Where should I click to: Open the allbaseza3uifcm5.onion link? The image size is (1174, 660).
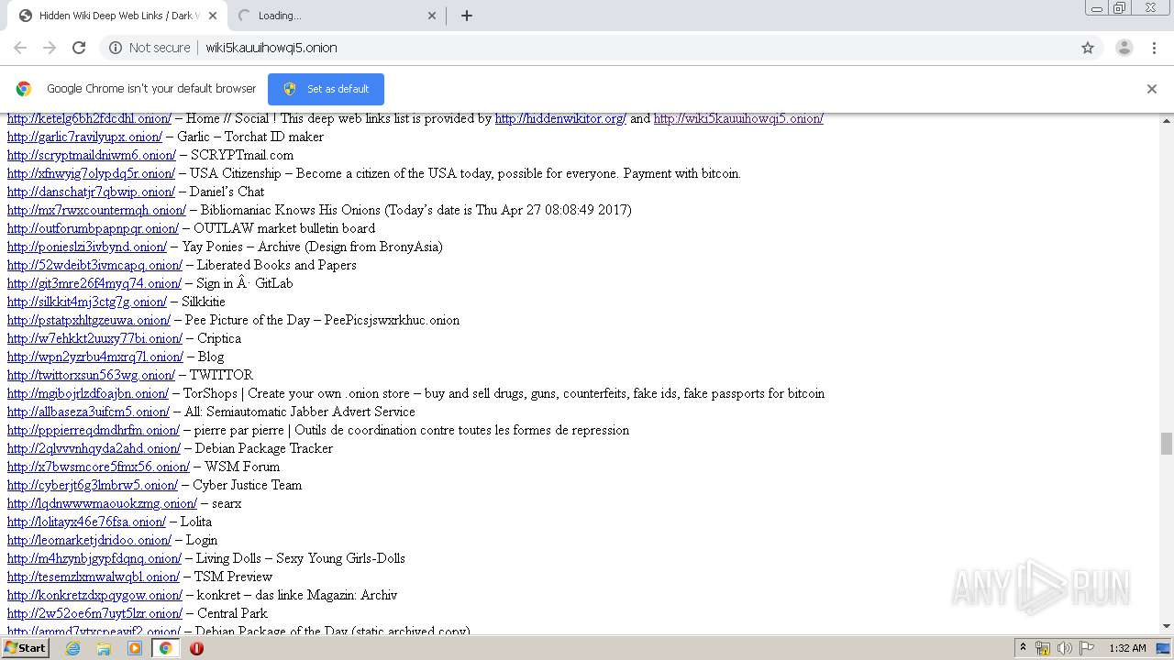coord(88,412)
